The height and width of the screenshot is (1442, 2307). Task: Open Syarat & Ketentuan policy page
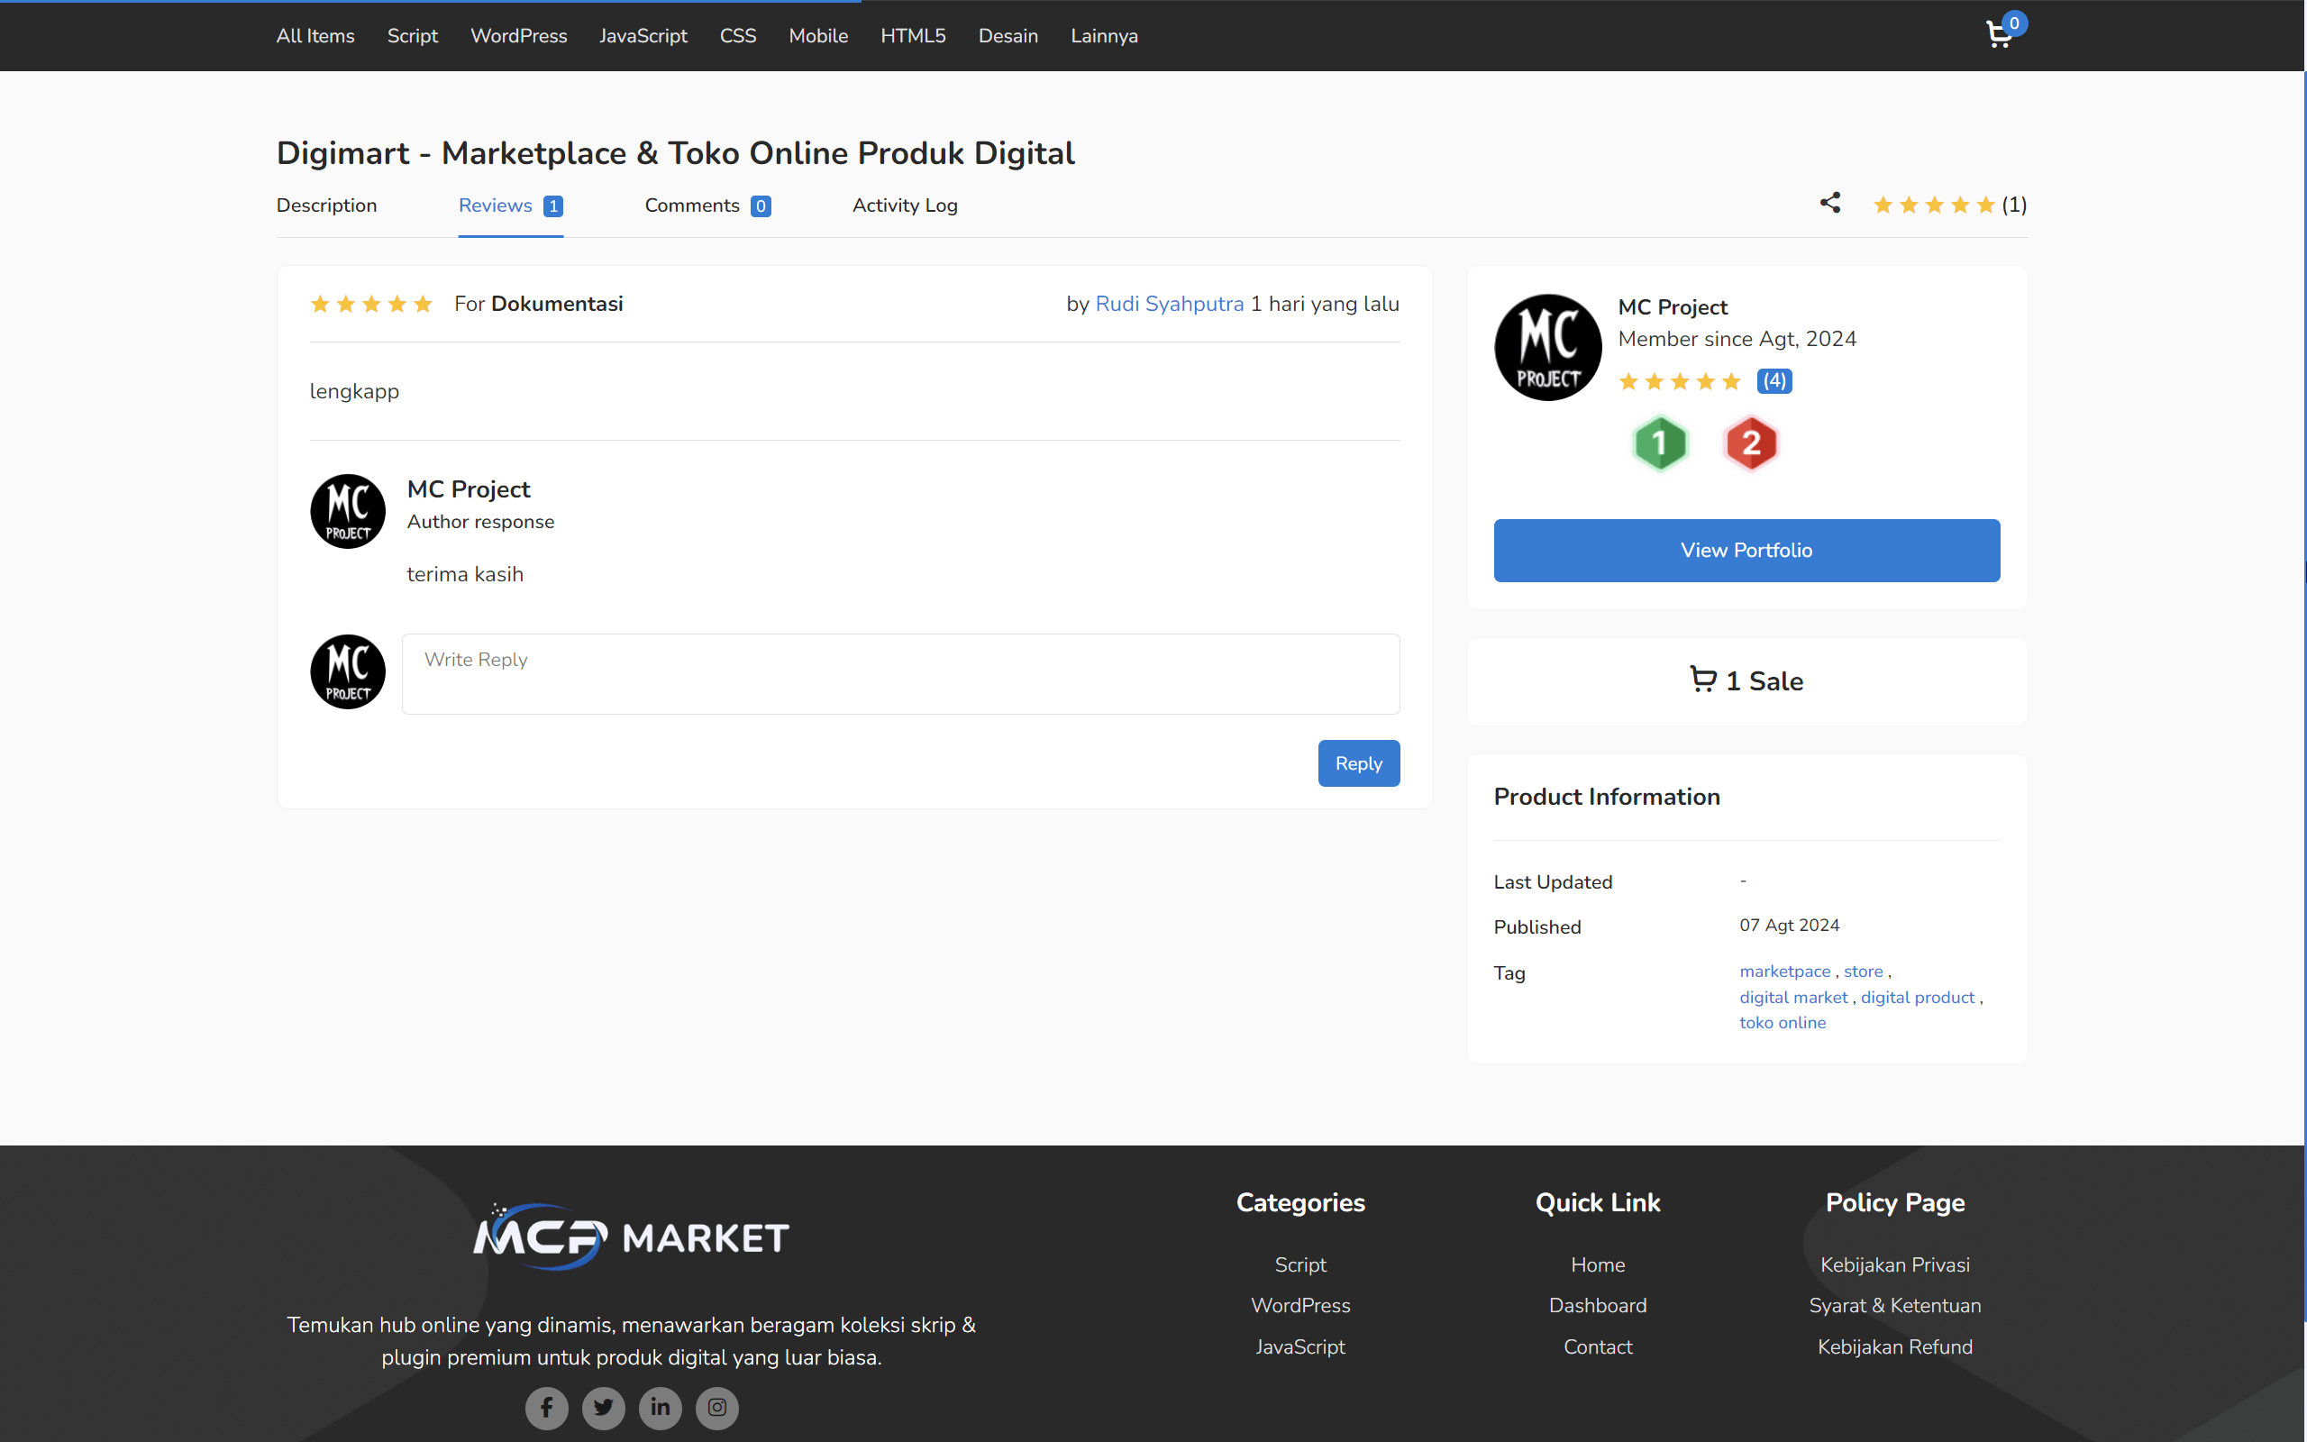pos(1894,1306)
